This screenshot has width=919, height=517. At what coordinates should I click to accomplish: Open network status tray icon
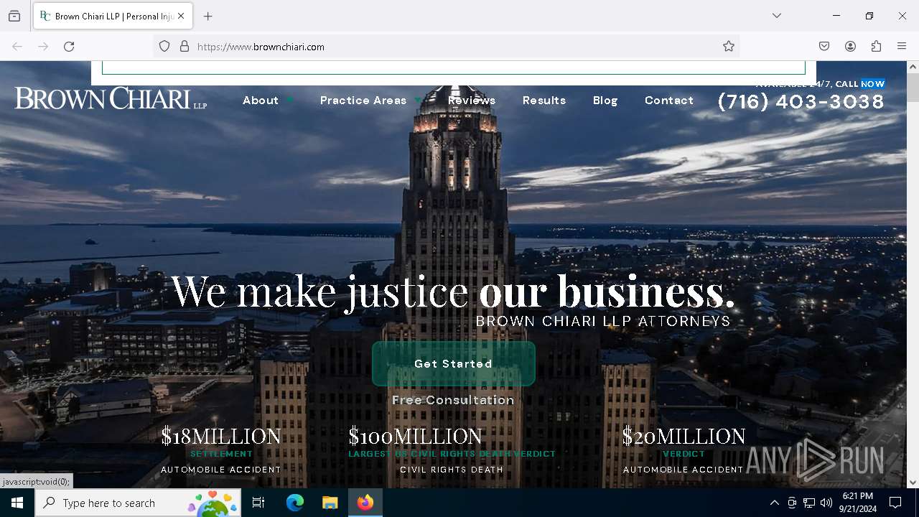(x=809, y=503)
